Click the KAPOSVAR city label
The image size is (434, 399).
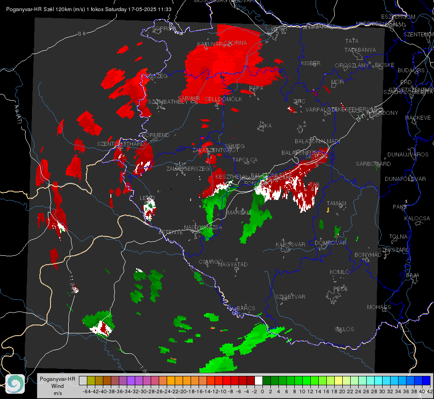290,244
